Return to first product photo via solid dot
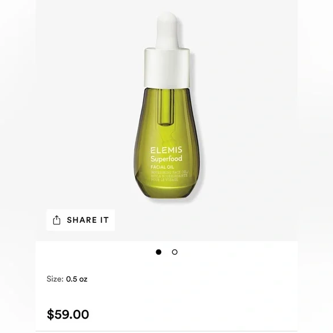 coord(158,252)
